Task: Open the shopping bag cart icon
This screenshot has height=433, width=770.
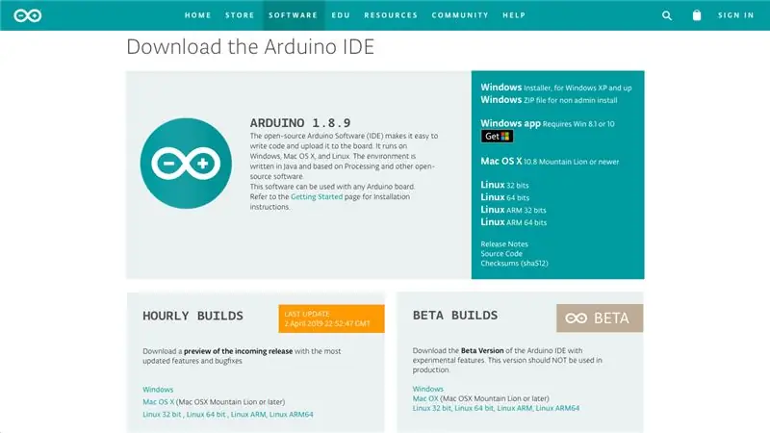Action: (696, 15)
